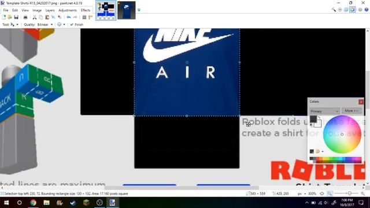Reset colors to black and white icon
Viewport: 370px width, 208px height.
pos(311,125)
